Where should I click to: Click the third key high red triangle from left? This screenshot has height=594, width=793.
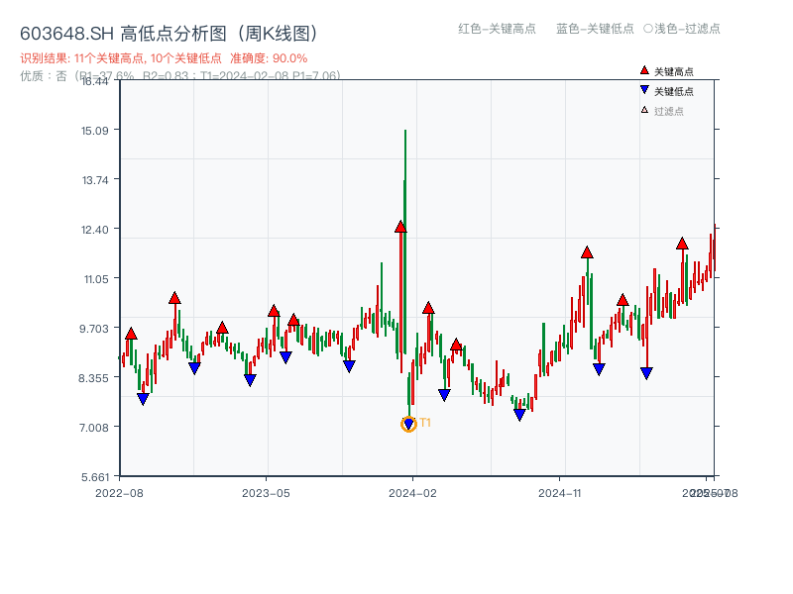[x=222, y=328]
